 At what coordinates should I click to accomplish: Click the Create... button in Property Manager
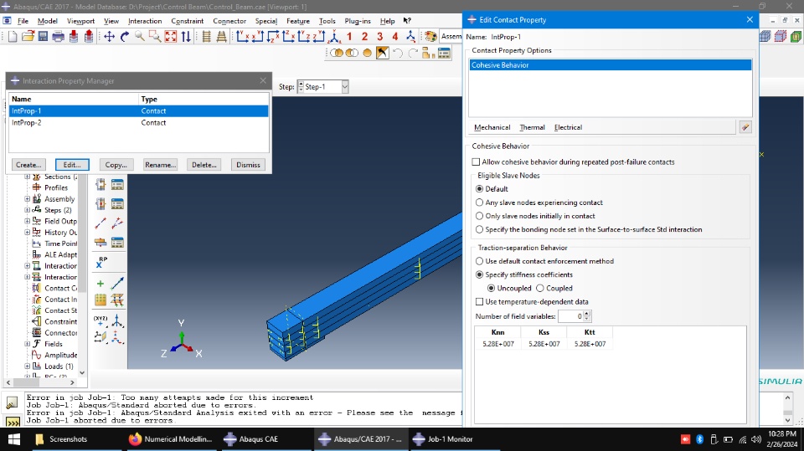point(28,165)
